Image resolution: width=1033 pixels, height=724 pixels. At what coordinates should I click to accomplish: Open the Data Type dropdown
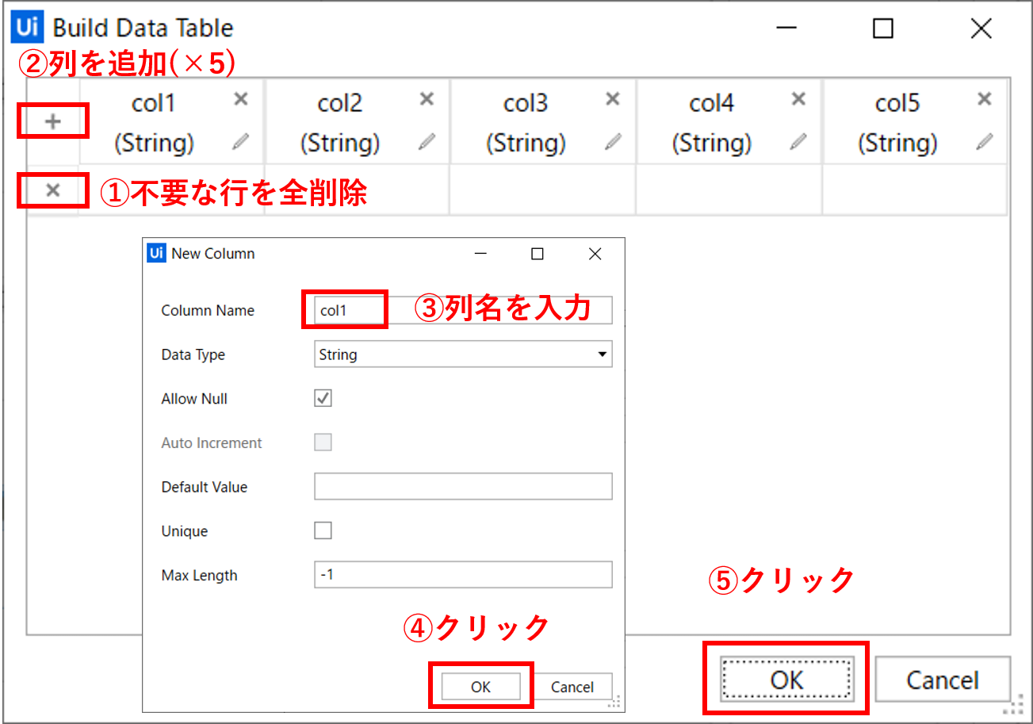[463, 354]
